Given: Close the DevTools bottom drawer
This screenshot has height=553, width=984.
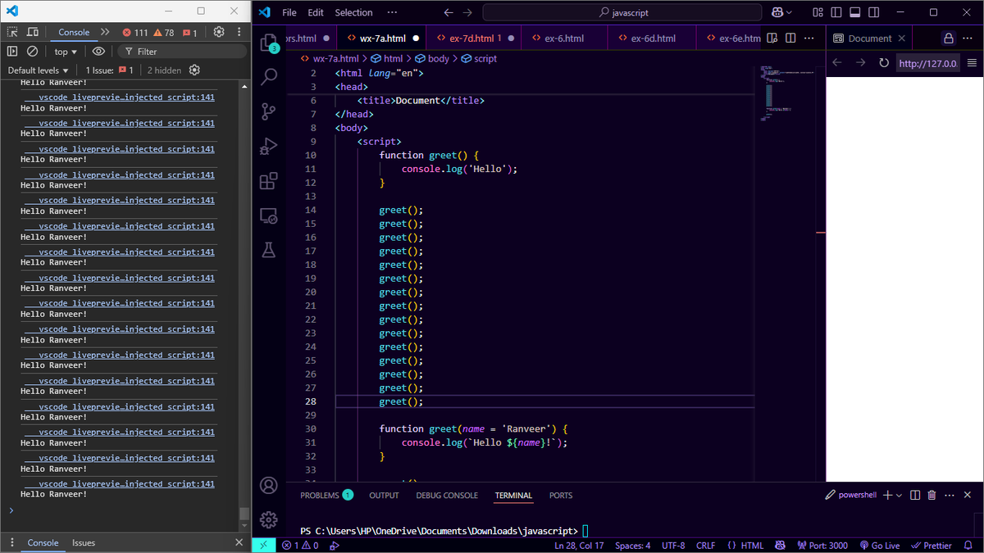Looking at the screenshot, I should 239,542.
